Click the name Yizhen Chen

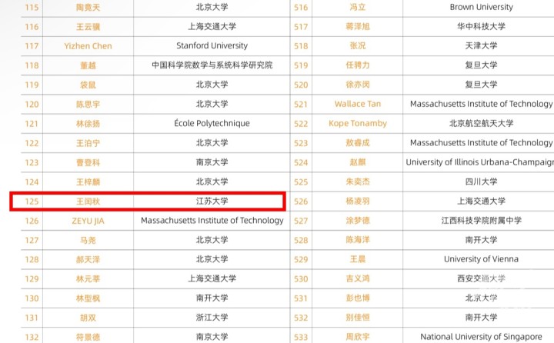coord(88,46)
